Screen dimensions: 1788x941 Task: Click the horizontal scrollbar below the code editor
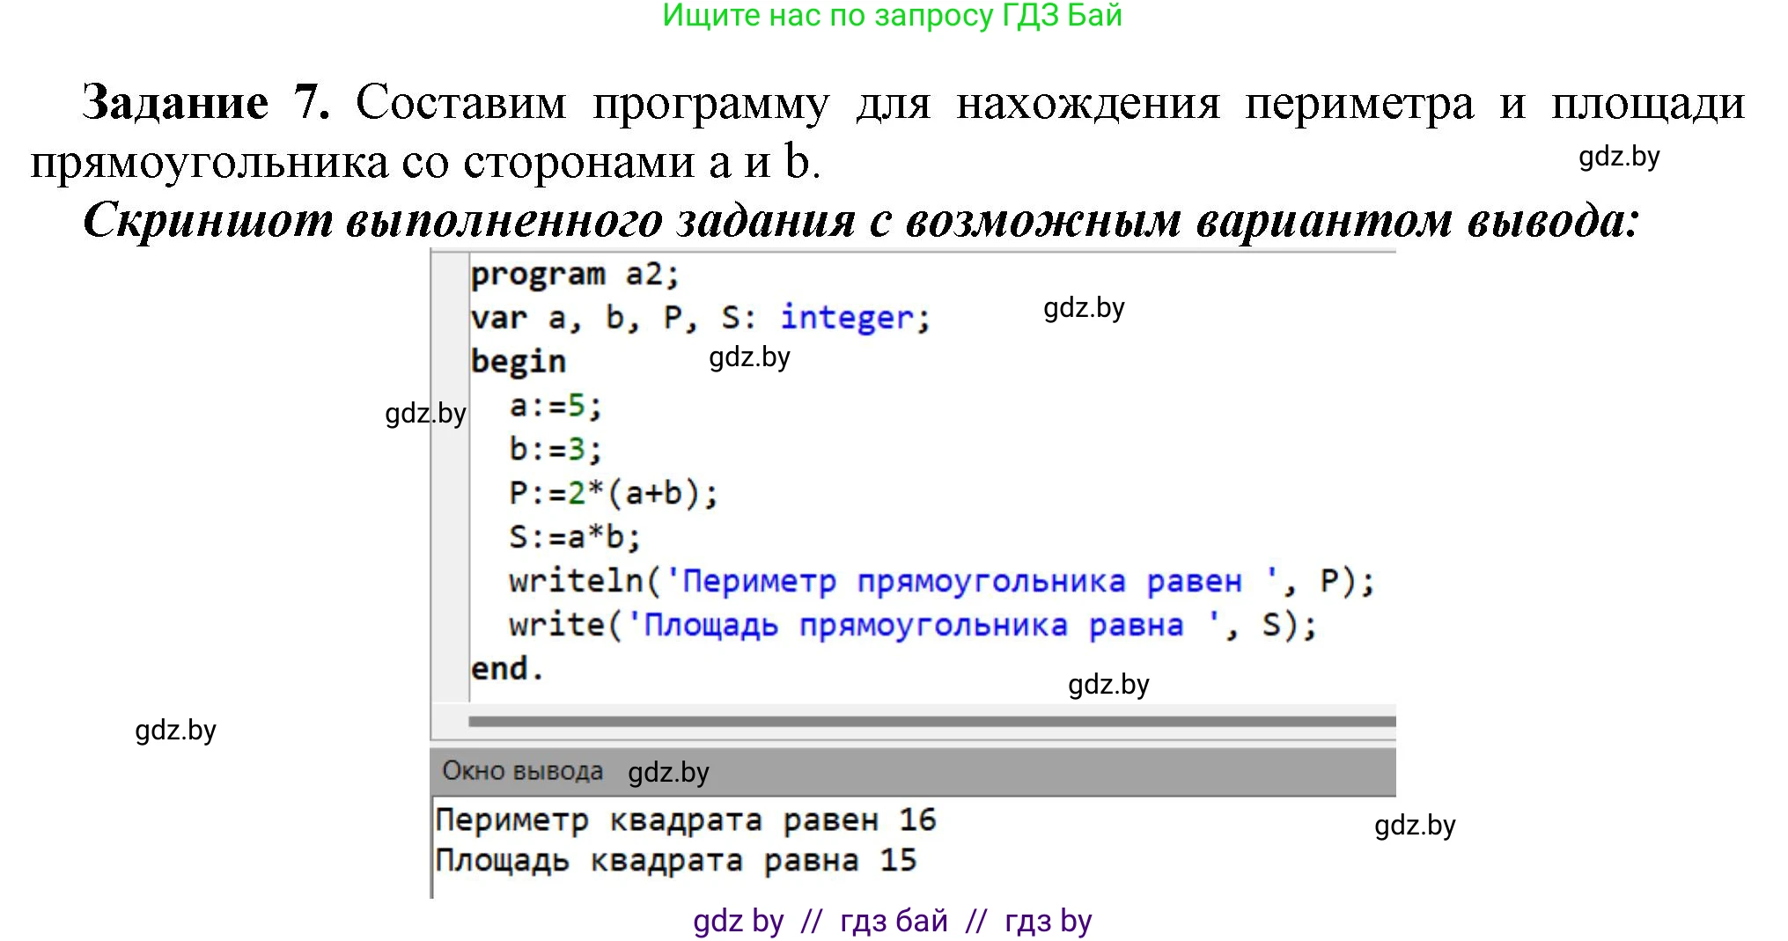(x=931, y=722)
